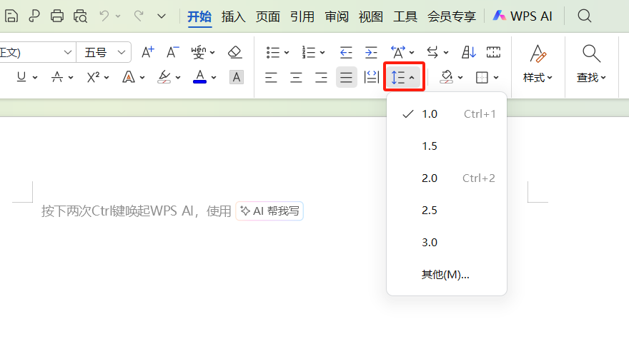Select 1.0 line spacing
629x344 pixels.
(x=447, y=114)
